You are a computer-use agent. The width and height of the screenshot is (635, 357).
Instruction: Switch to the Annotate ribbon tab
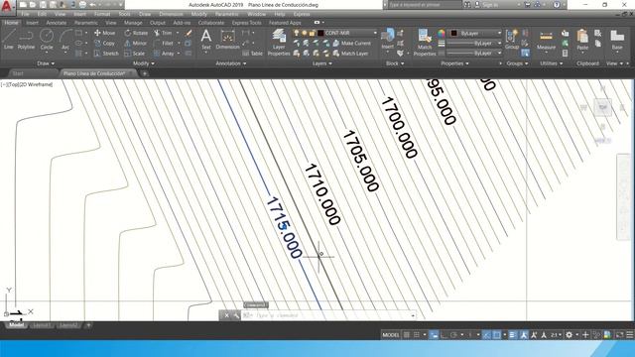[x=57, y=23]
